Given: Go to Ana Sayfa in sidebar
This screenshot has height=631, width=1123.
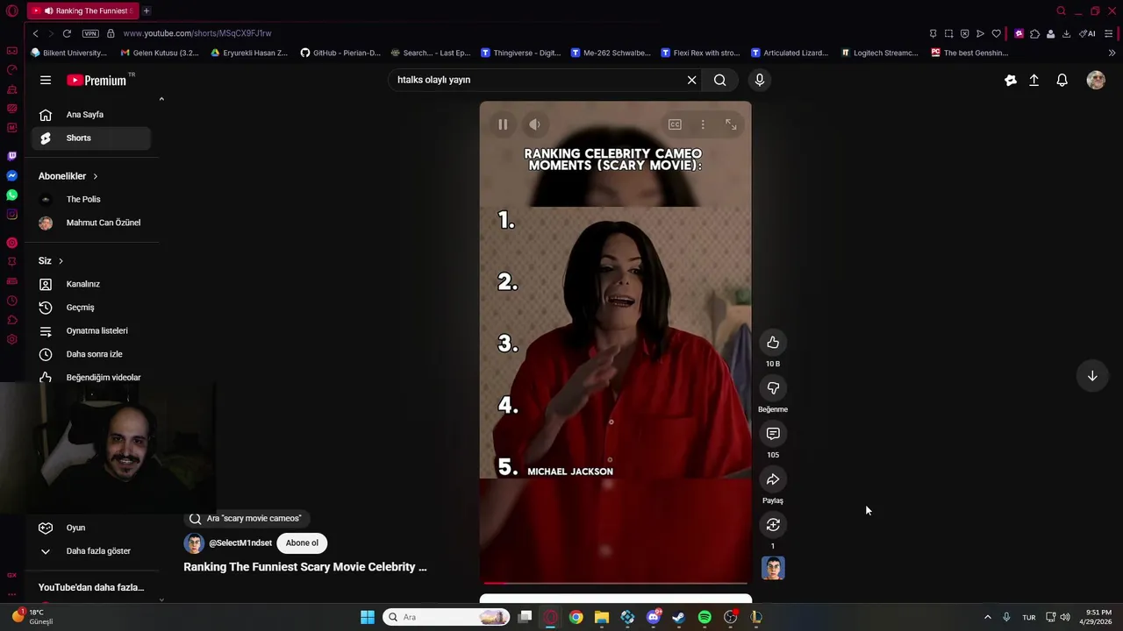Looking at the screenshot, I should coord(91,115).
